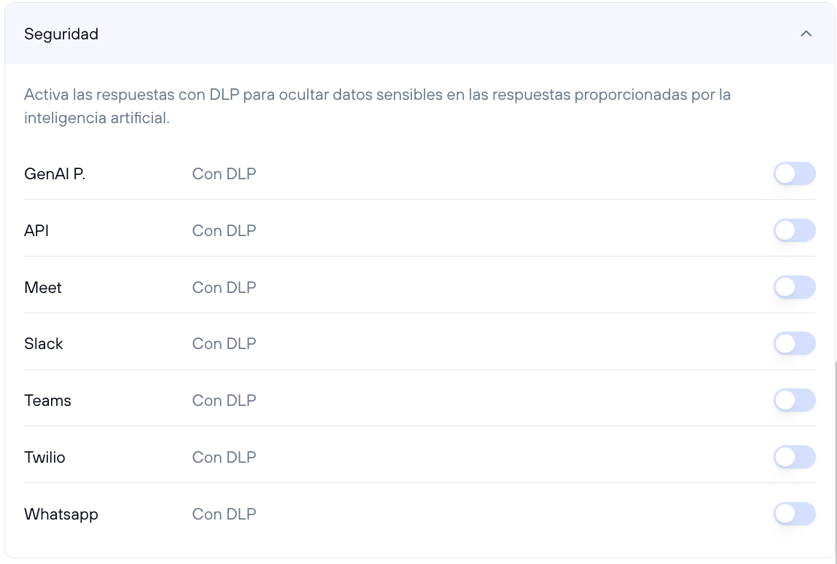
Task: Activate DLP responses for Meet
Action: click(794, 287)
